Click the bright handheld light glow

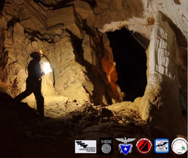pyautogui.click(x=46, y=68)
